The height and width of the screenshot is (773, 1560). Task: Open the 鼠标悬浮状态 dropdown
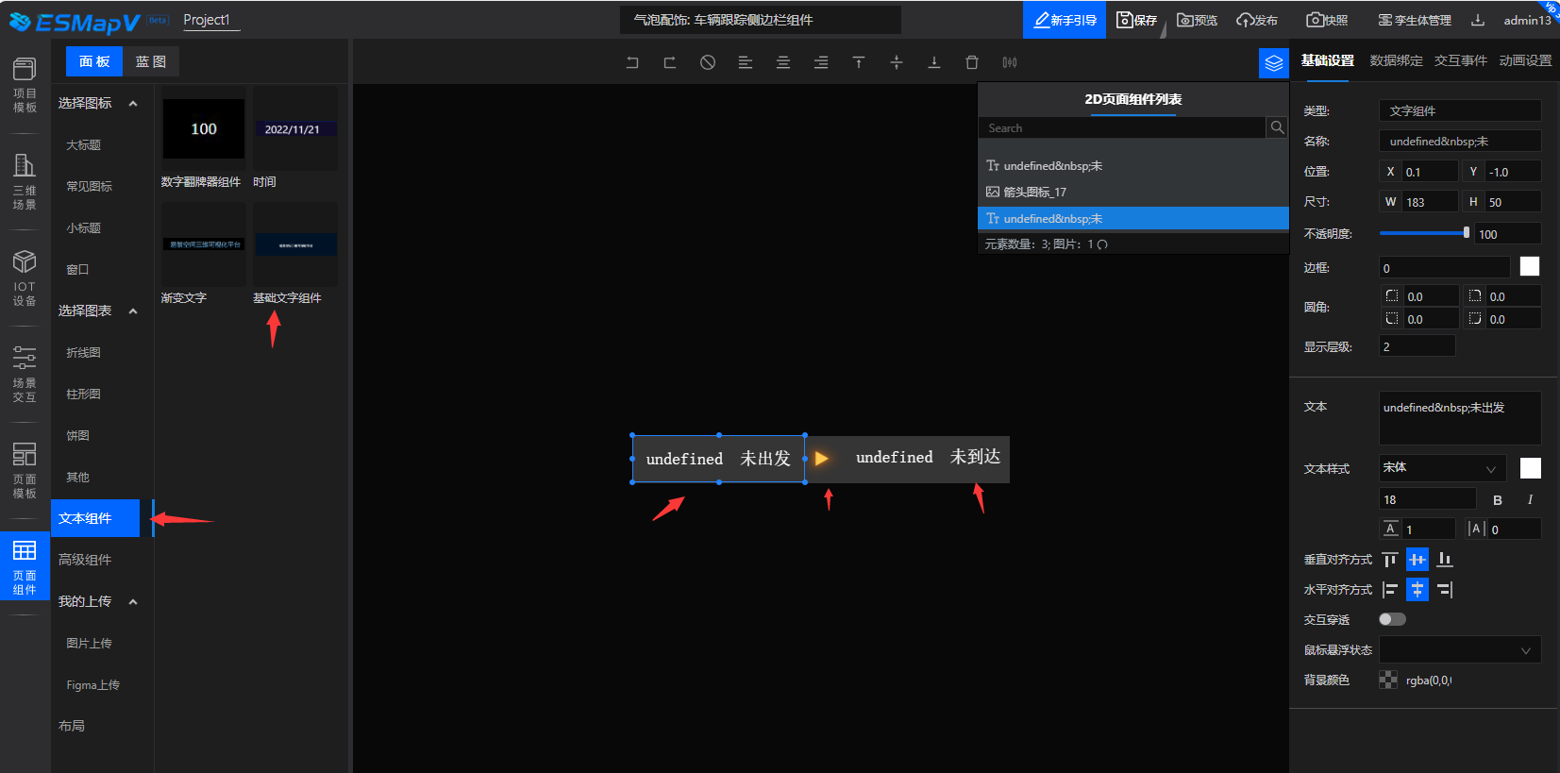coord(1459,650)
